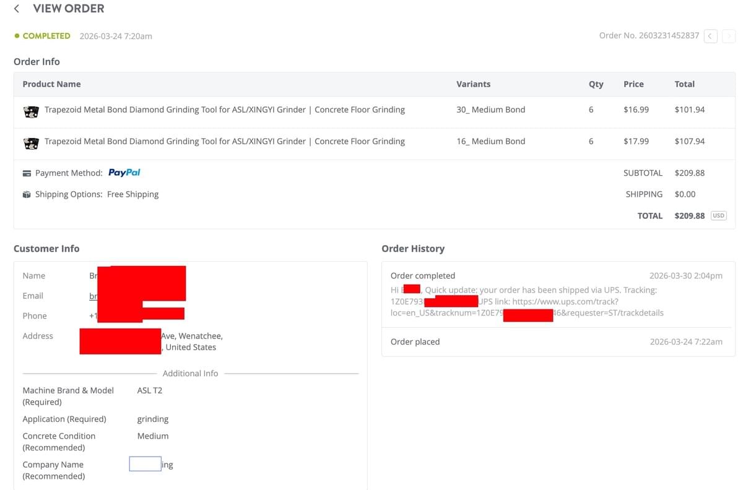The width and height of the screenshot is (743, 490).
Task: Click the PayPal logo
Action: [124, 173]
